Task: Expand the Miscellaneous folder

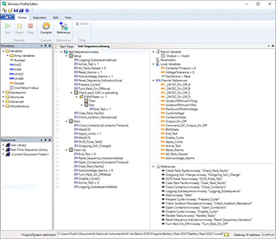Action: coord(3,106)
